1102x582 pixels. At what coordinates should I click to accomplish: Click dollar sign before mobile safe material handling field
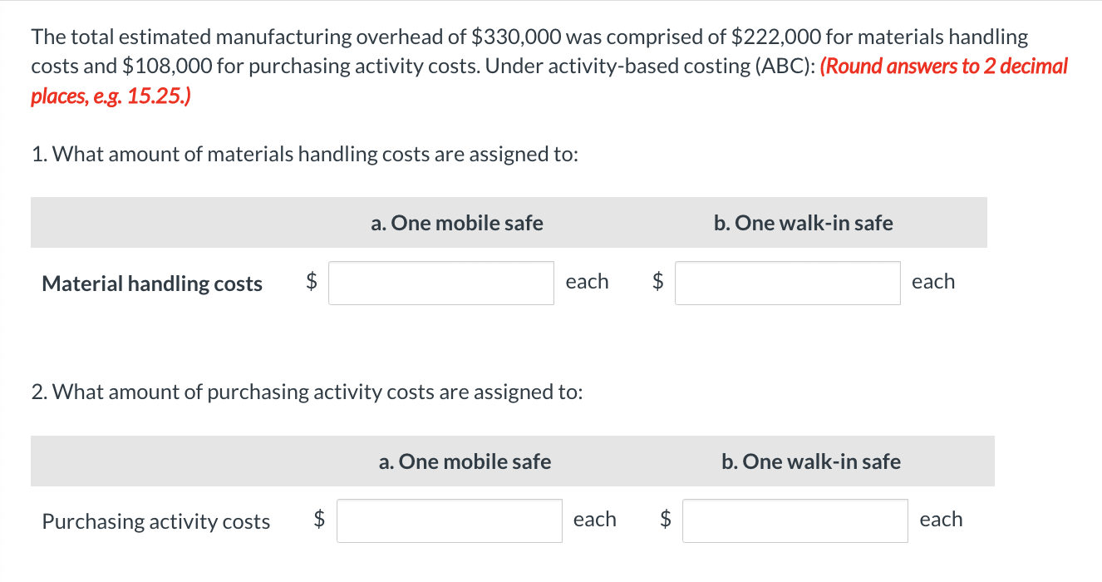click(x=312, y=282)
